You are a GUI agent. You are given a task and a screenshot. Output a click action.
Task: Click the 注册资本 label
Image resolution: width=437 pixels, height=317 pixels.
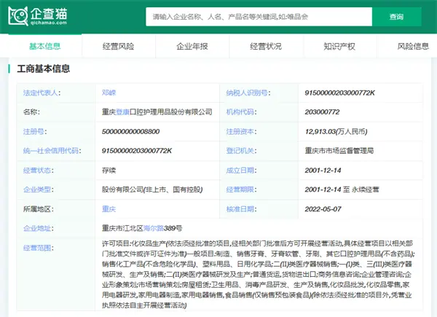coord(241,131)
